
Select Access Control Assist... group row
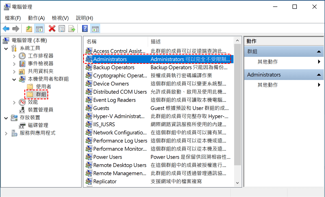(x=158, y=51)
